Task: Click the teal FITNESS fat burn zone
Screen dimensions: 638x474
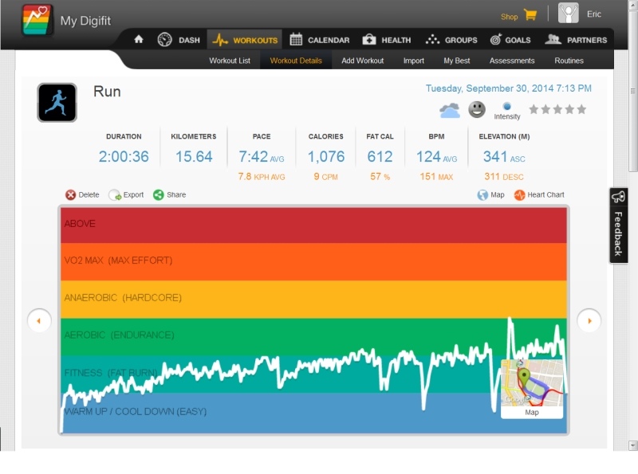Action: 313,374
